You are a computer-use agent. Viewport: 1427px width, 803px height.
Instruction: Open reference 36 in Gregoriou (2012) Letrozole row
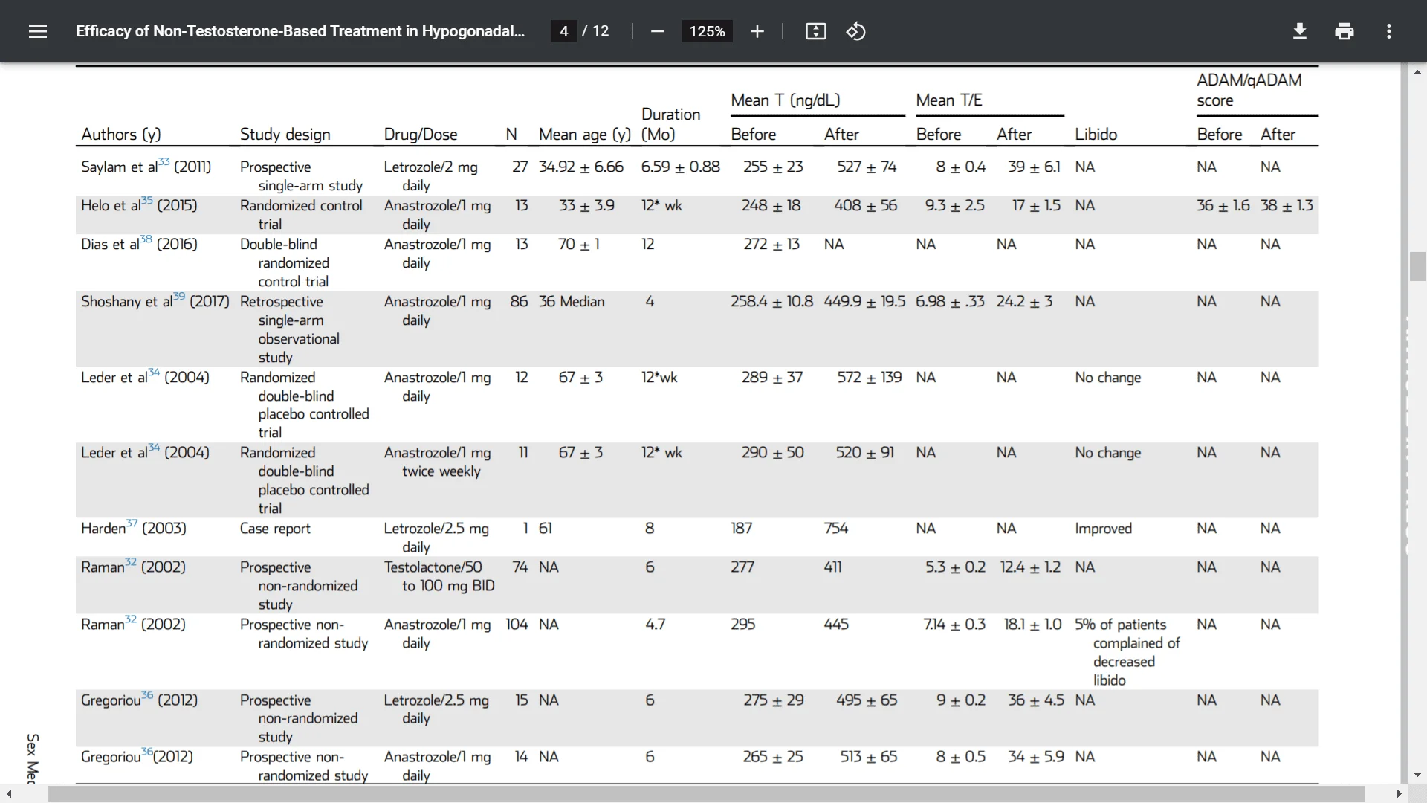point(147,695)
